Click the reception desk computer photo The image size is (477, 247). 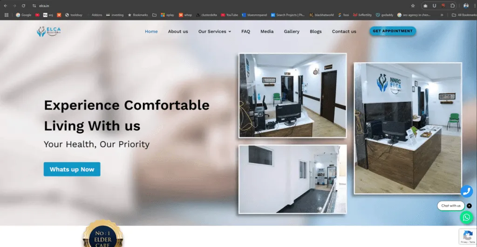click(293, 96)
